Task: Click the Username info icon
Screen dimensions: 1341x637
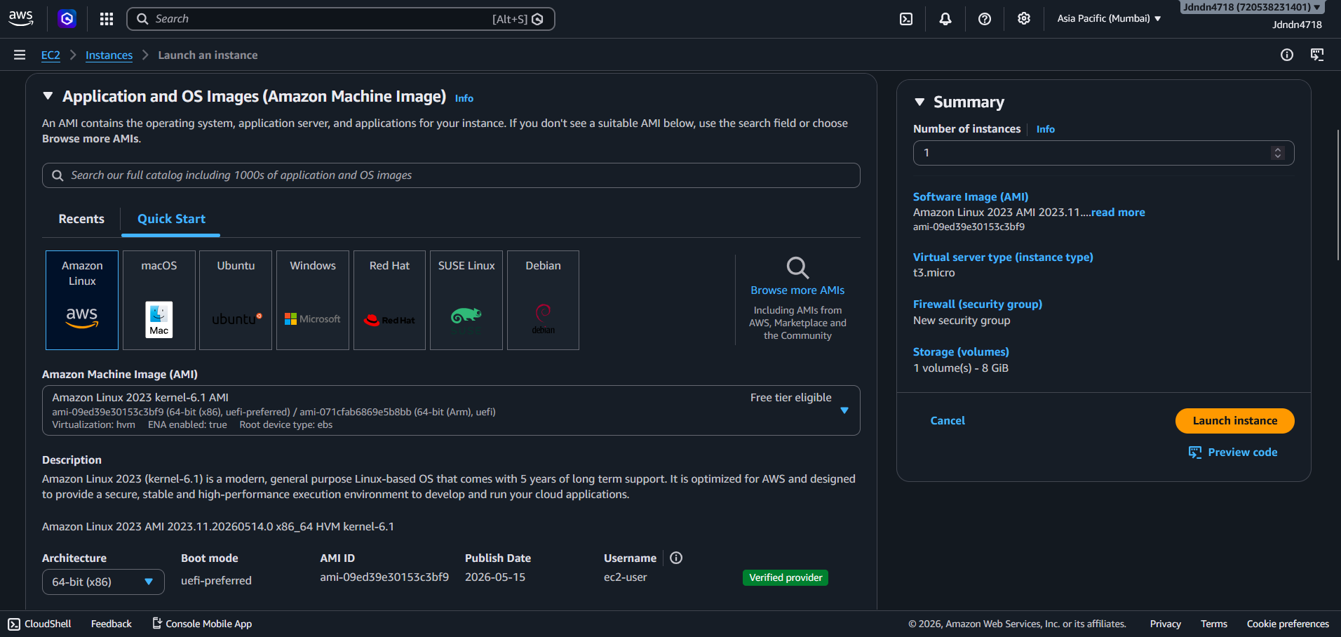Action: [x=676, y=558]
